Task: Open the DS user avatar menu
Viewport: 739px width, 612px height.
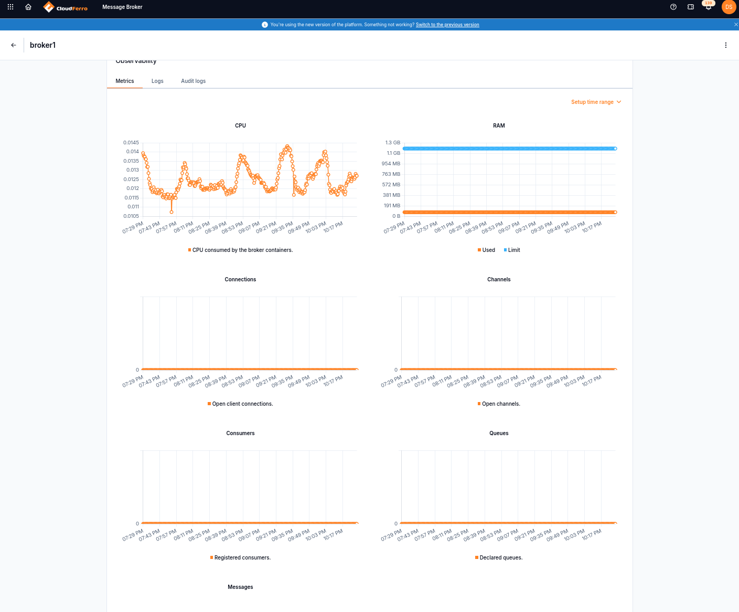Action: [x=729, y=7]
